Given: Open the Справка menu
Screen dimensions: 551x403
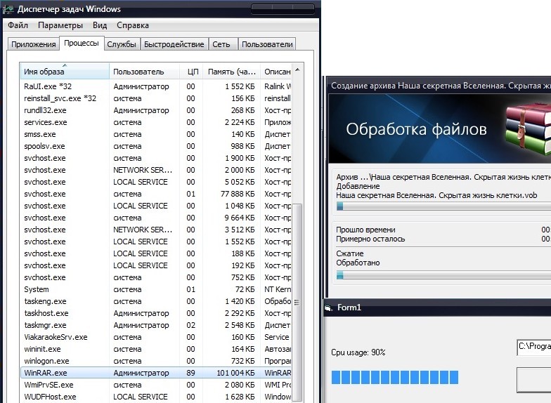Looking at the screenshot, I should [133, 25].
